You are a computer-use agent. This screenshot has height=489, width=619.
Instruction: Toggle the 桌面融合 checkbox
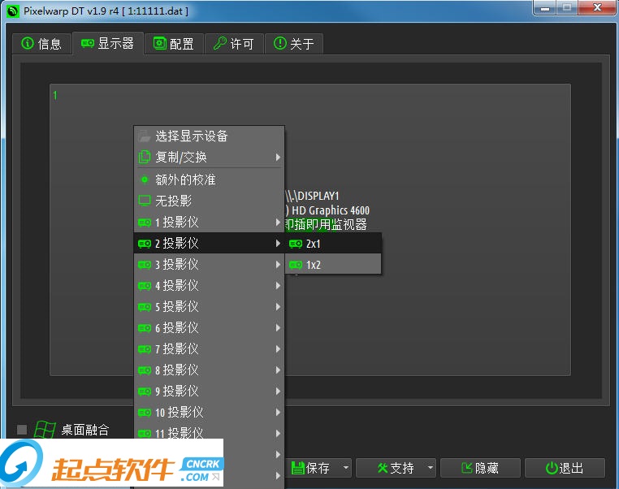tap(22, 430)
